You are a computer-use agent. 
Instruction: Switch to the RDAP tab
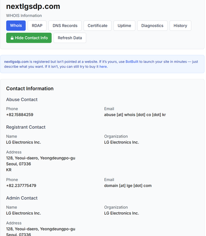[x=37, y=25]
